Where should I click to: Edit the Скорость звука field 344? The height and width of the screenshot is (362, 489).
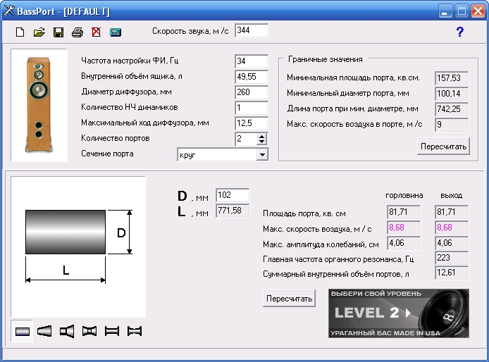tap(252, 30)
